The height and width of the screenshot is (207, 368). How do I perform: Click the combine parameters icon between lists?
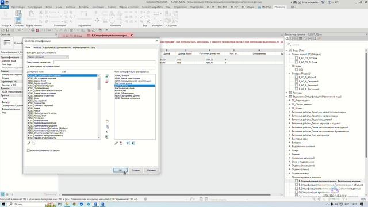pos(107,137)
